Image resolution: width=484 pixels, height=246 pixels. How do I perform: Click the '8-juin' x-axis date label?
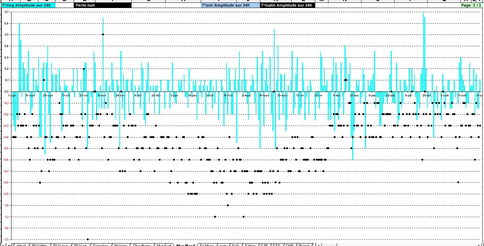(372, 95)
